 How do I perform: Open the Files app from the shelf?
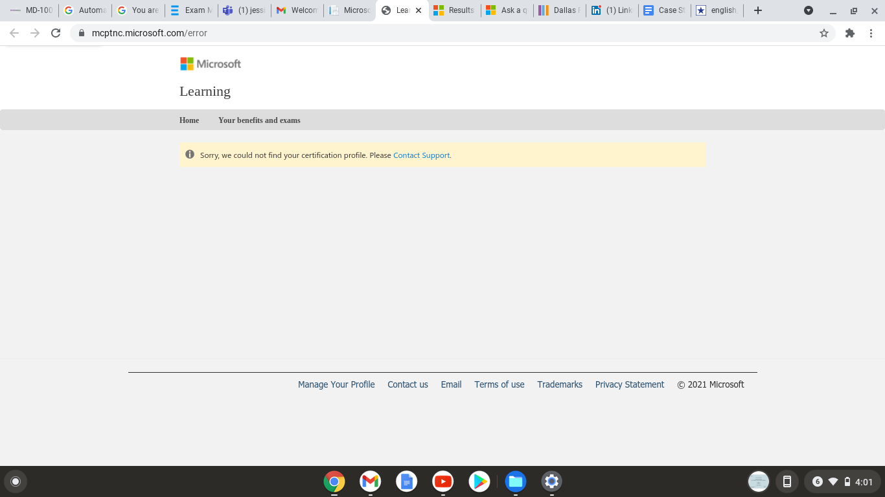(516, 481)
